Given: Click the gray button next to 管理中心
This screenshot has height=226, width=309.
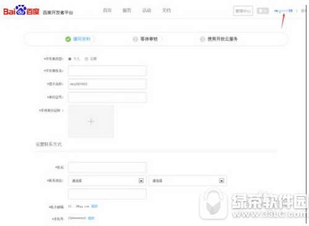Looking at the screenshot, I should click(x=263, y=11).
